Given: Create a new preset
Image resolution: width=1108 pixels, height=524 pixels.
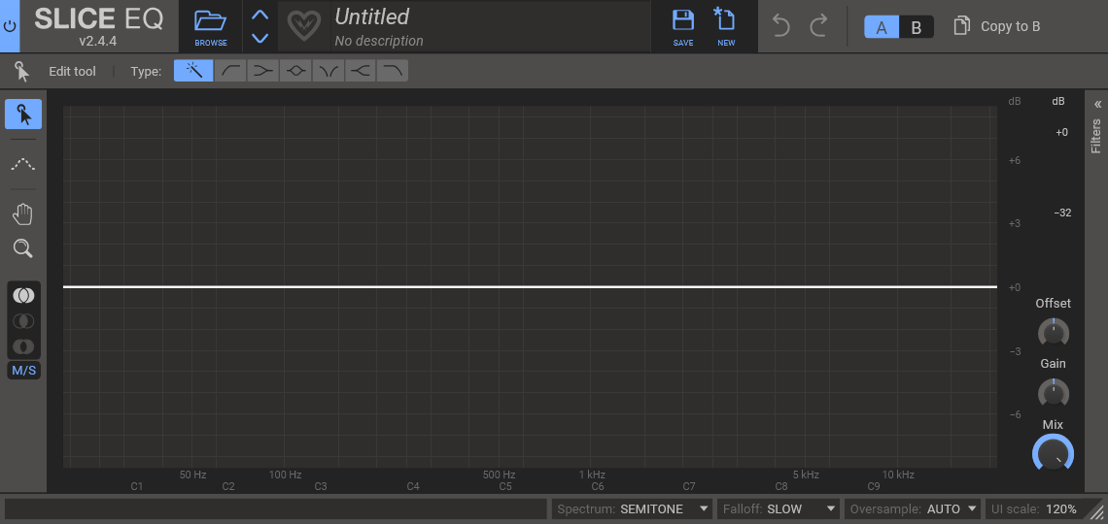Looking at the screenshot, I should [x=725, y=26].
